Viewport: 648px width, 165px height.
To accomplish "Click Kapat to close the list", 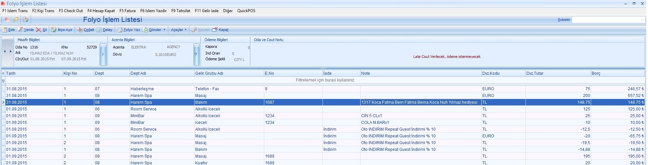I will tap(220, 30).
